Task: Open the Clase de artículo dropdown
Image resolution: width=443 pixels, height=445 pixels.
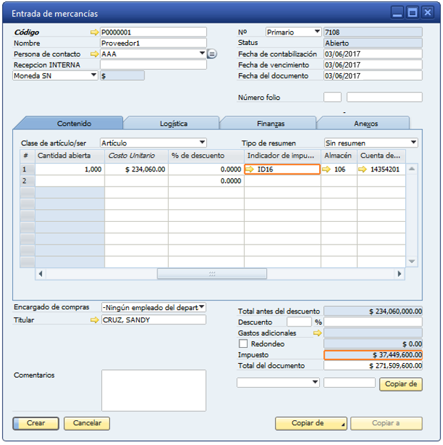Action: click(x=202, y=143)
